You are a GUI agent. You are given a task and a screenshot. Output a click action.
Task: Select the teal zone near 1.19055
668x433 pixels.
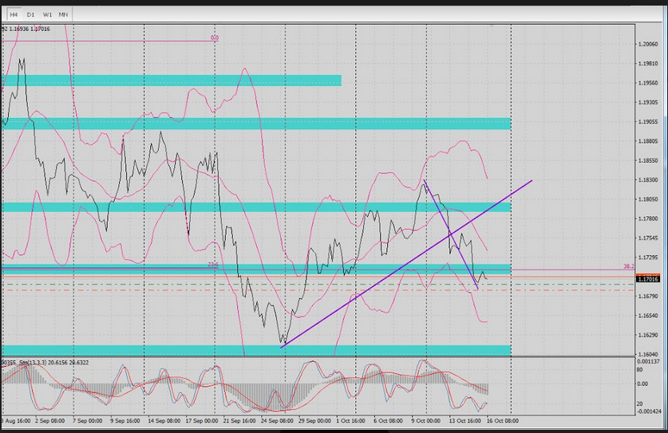[x=255, y=124]
